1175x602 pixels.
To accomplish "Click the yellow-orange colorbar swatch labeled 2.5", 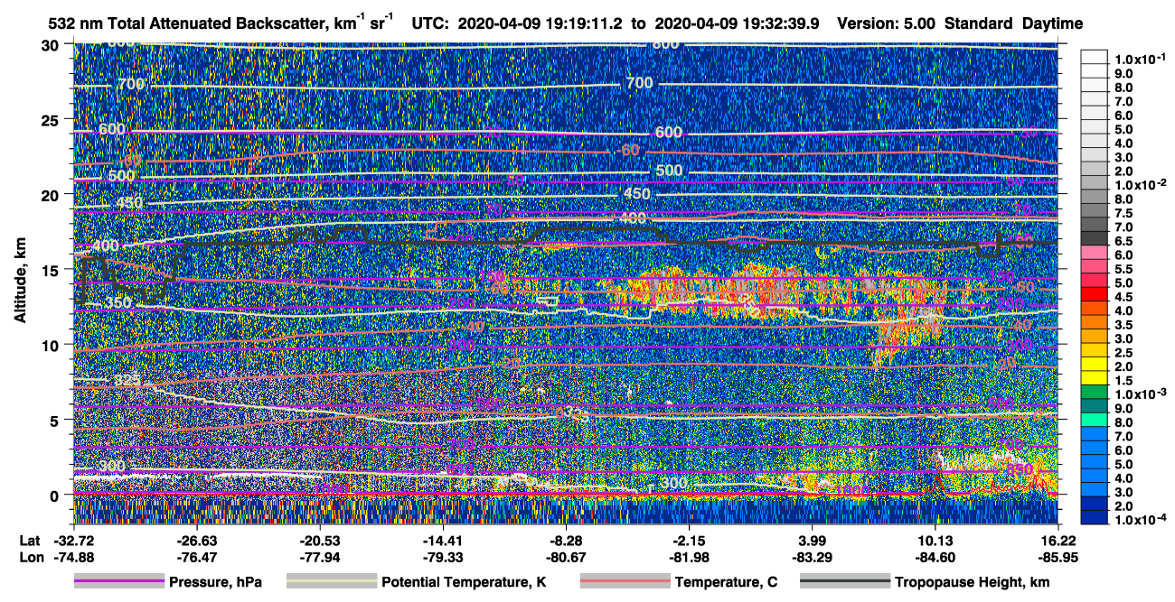I will click(1094, 352).
